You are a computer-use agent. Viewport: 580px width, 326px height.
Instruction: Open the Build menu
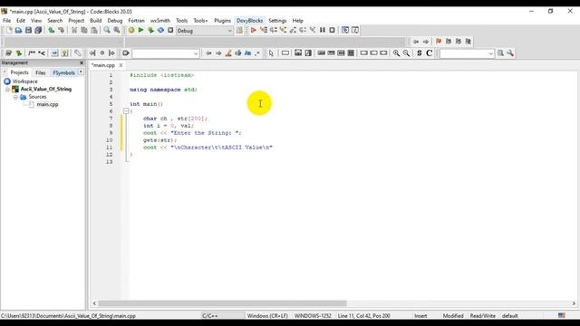pyautogui.click(x=96, y=21)
